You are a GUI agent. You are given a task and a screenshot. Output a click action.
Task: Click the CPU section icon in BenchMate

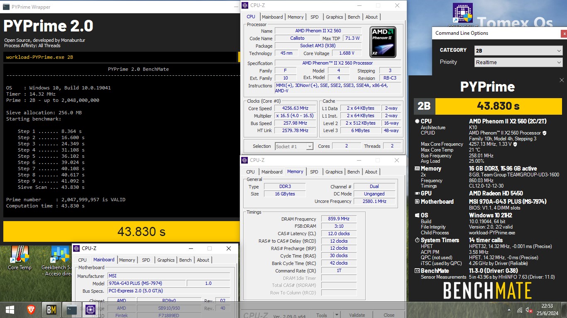click(x=417, y=121)
